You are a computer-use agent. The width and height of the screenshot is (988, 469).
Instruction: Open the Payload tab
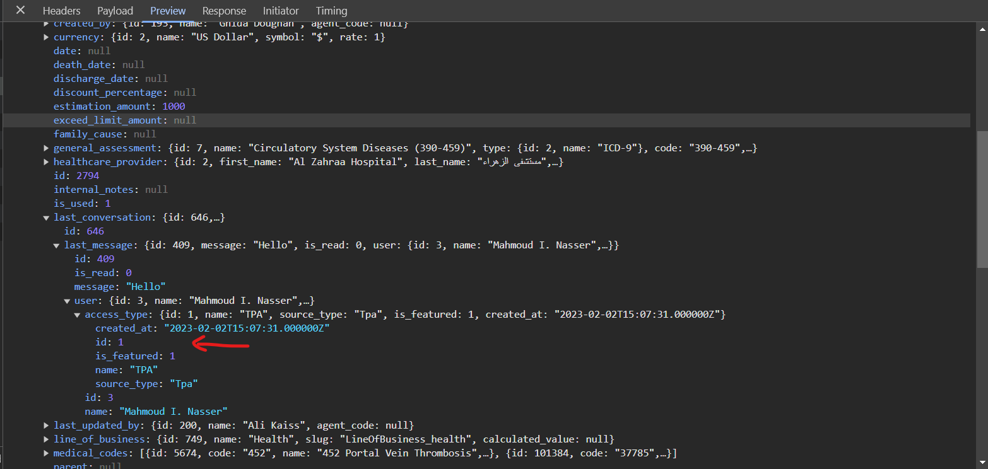[115, 11]
